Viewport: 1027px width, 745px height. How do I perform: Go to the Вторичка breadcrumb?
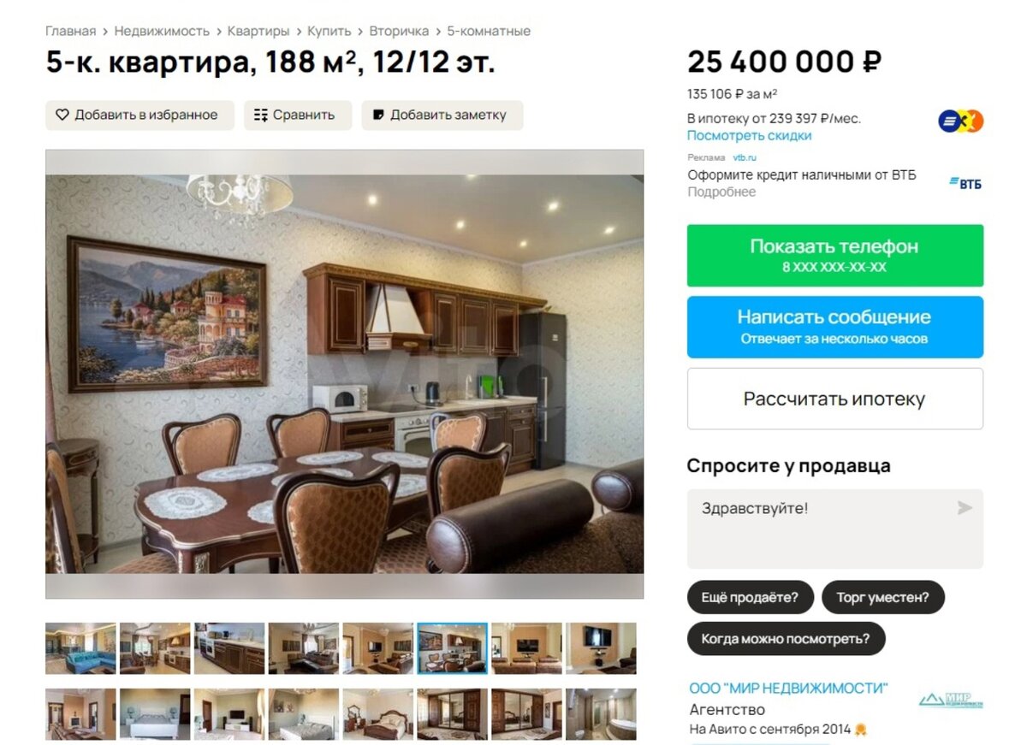pos(399,31)
